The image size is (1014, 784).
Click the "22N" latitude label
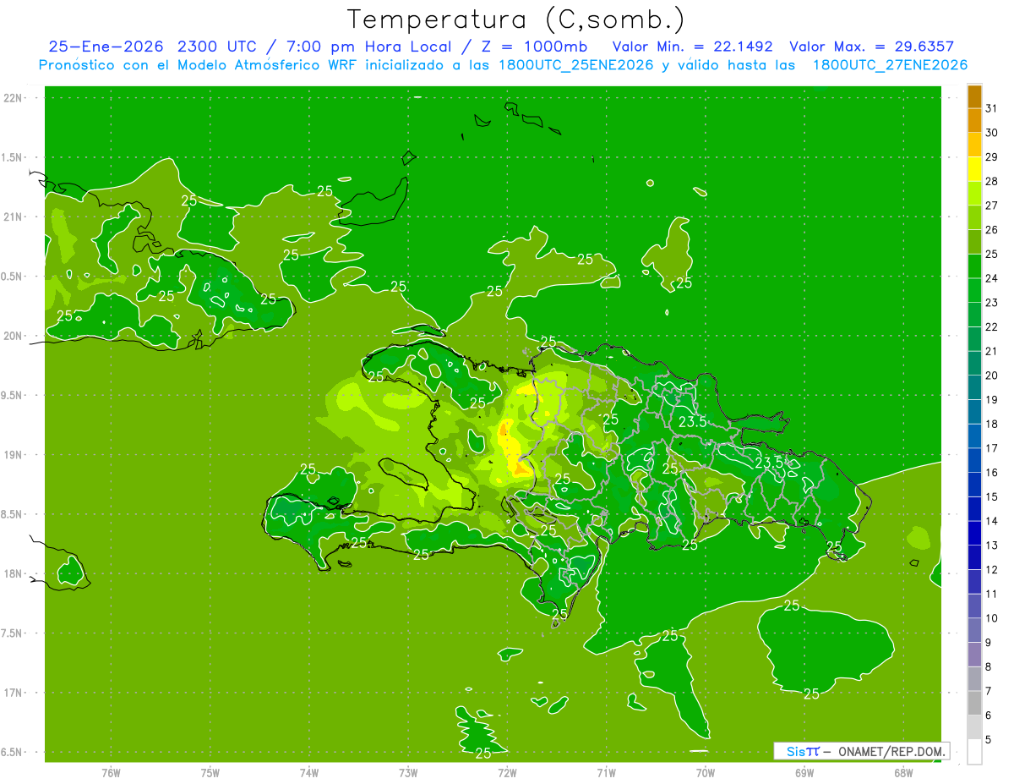(x=12, y=98)
